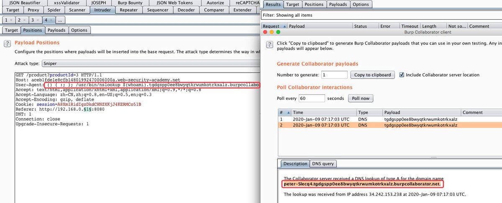Sort results by the Status column
Viewport: 502px width, 203px height.
(x=365, y=26)
